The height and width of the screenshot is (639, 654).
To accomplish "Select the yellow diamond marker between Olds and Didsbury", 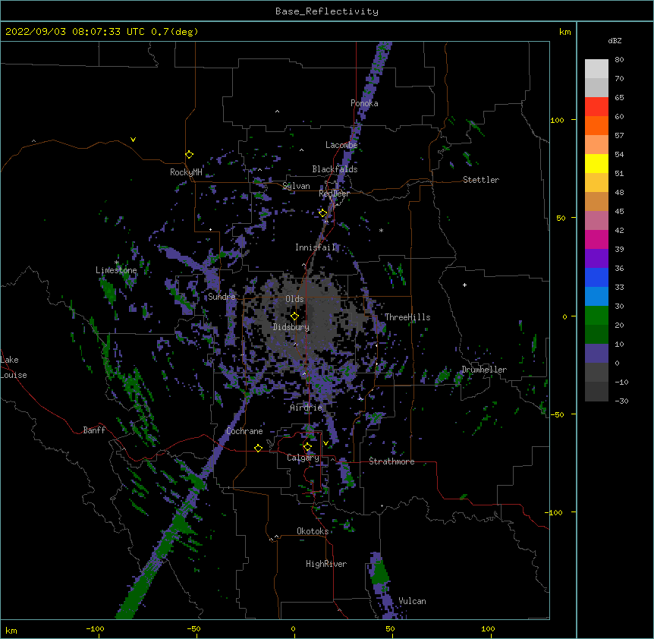I will tap(294, 316).
